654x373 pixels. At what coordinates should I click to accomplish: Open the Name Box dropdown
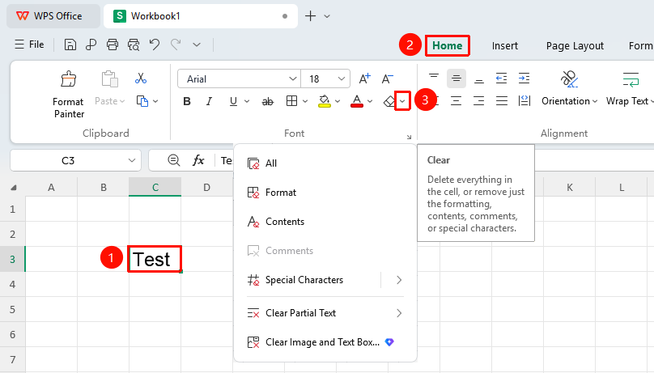pyautogui.click(x=132, y=160)
